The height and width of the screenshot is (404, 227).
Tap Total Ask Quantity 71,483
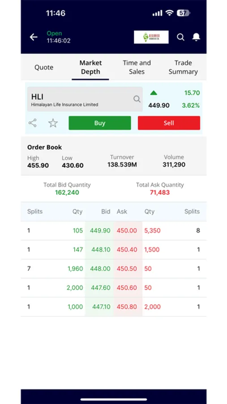pos(160,193)
